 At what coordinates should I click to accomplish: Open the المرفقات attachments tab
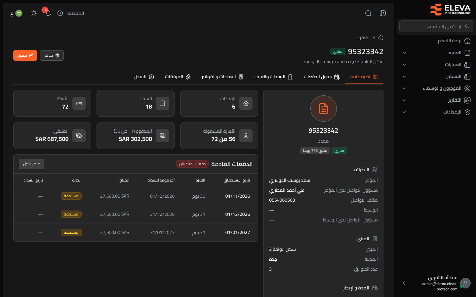click(178, 77)
